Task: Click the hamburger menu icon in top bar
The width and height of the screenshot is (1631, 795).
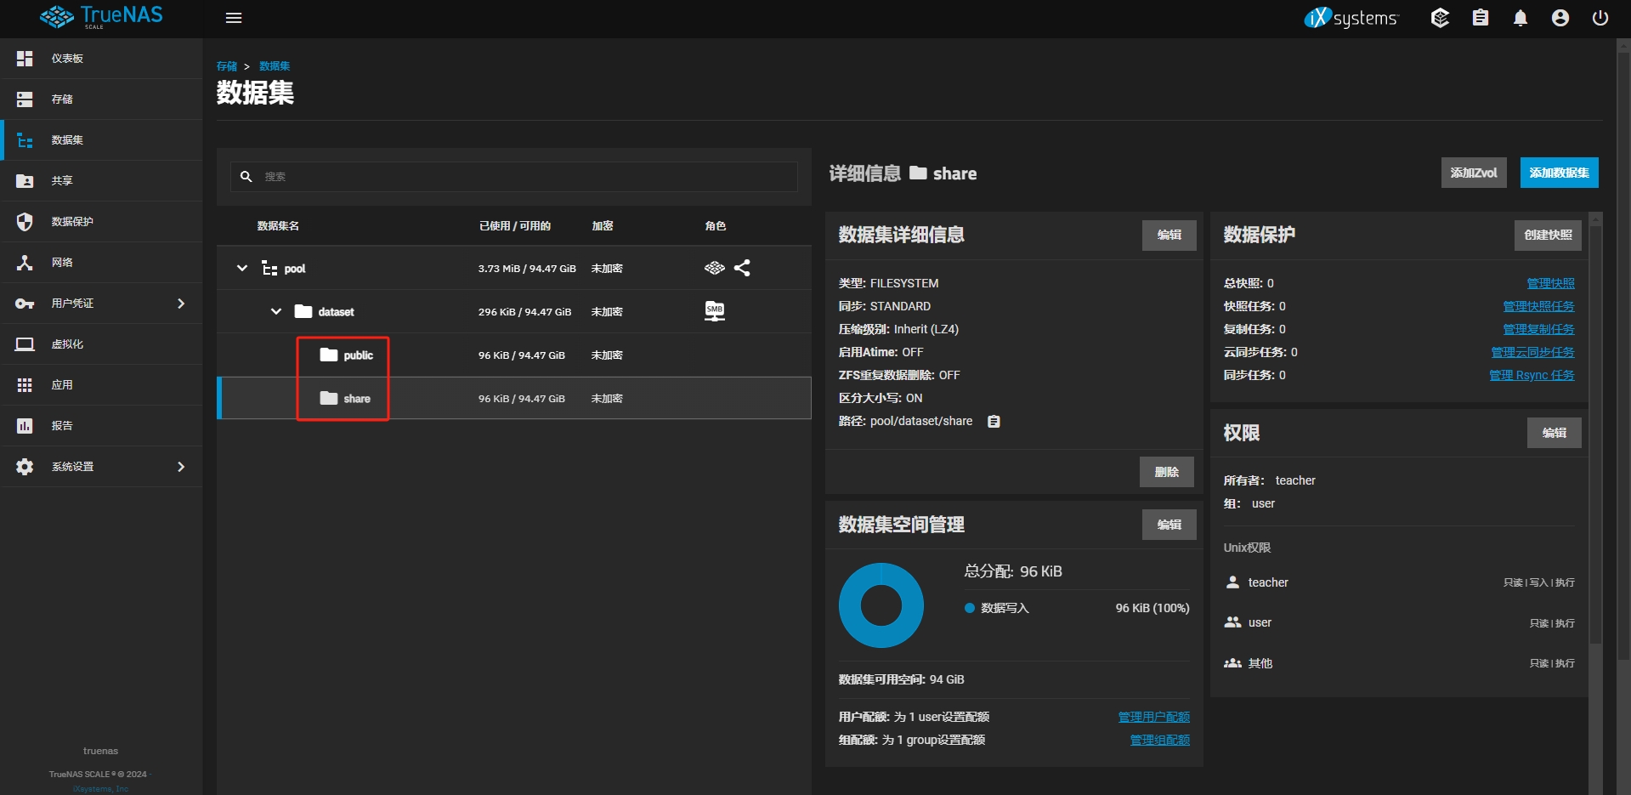Action: (234, 18)
